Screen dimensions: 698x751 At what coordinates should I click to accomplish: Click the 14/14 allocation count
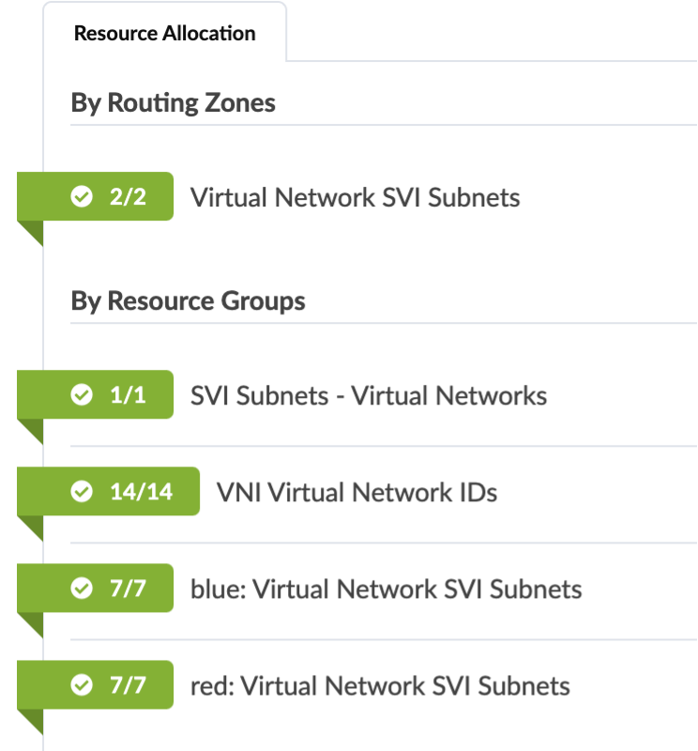(x=142, y=492)
